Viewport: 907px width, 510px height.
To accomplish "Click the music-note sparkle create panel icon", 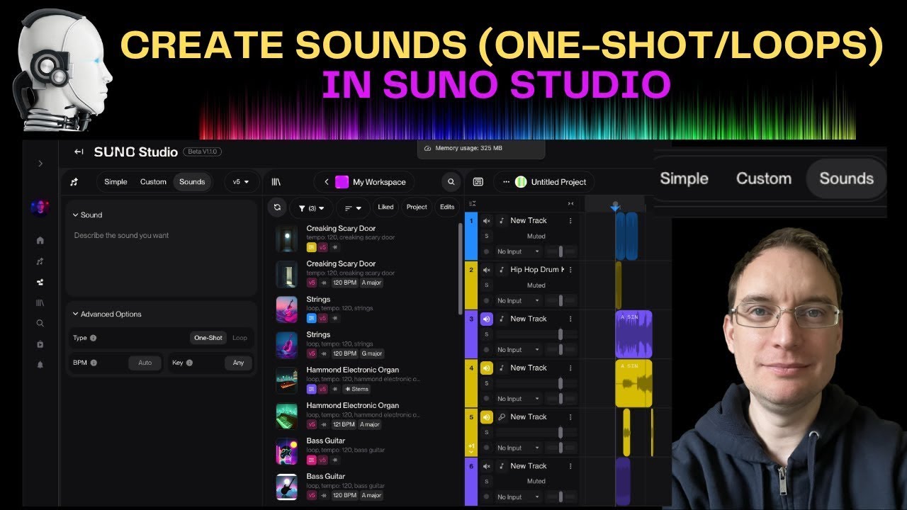I will pyautogui.click(x=74, y=182).
